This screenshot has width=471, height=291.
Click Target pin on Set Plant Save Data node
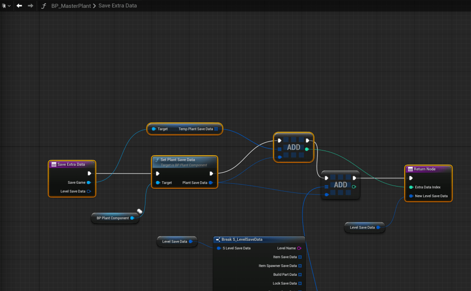point(158,183)
